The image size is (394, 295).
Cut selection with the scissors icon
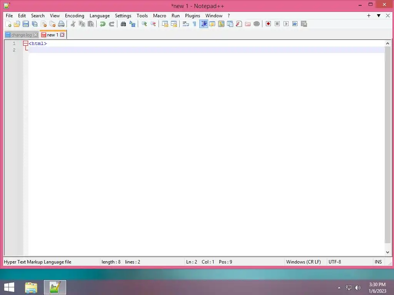(73, 24)
